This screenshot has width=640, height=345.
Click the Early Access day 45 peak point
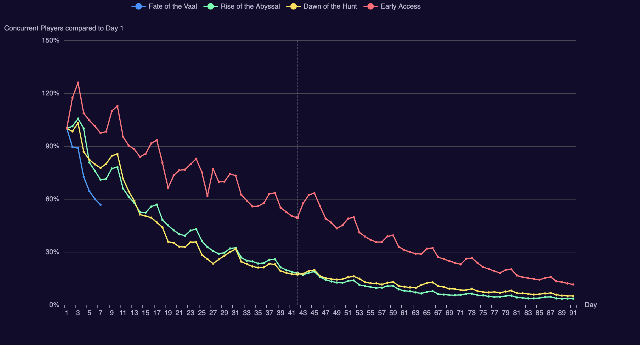click(314, 193)
